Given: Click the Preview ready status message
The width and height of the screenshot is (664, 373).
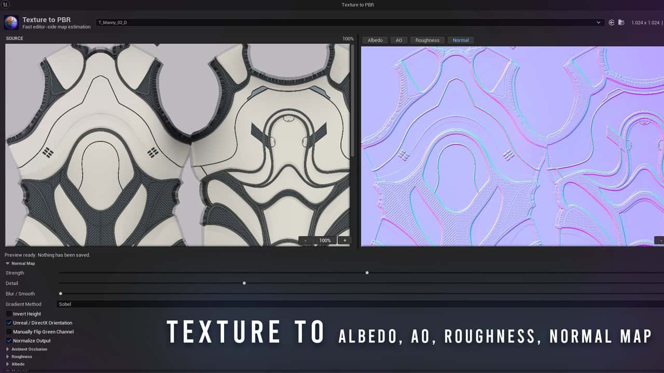Looking at the screenshot, I should (x=47, y=255).
